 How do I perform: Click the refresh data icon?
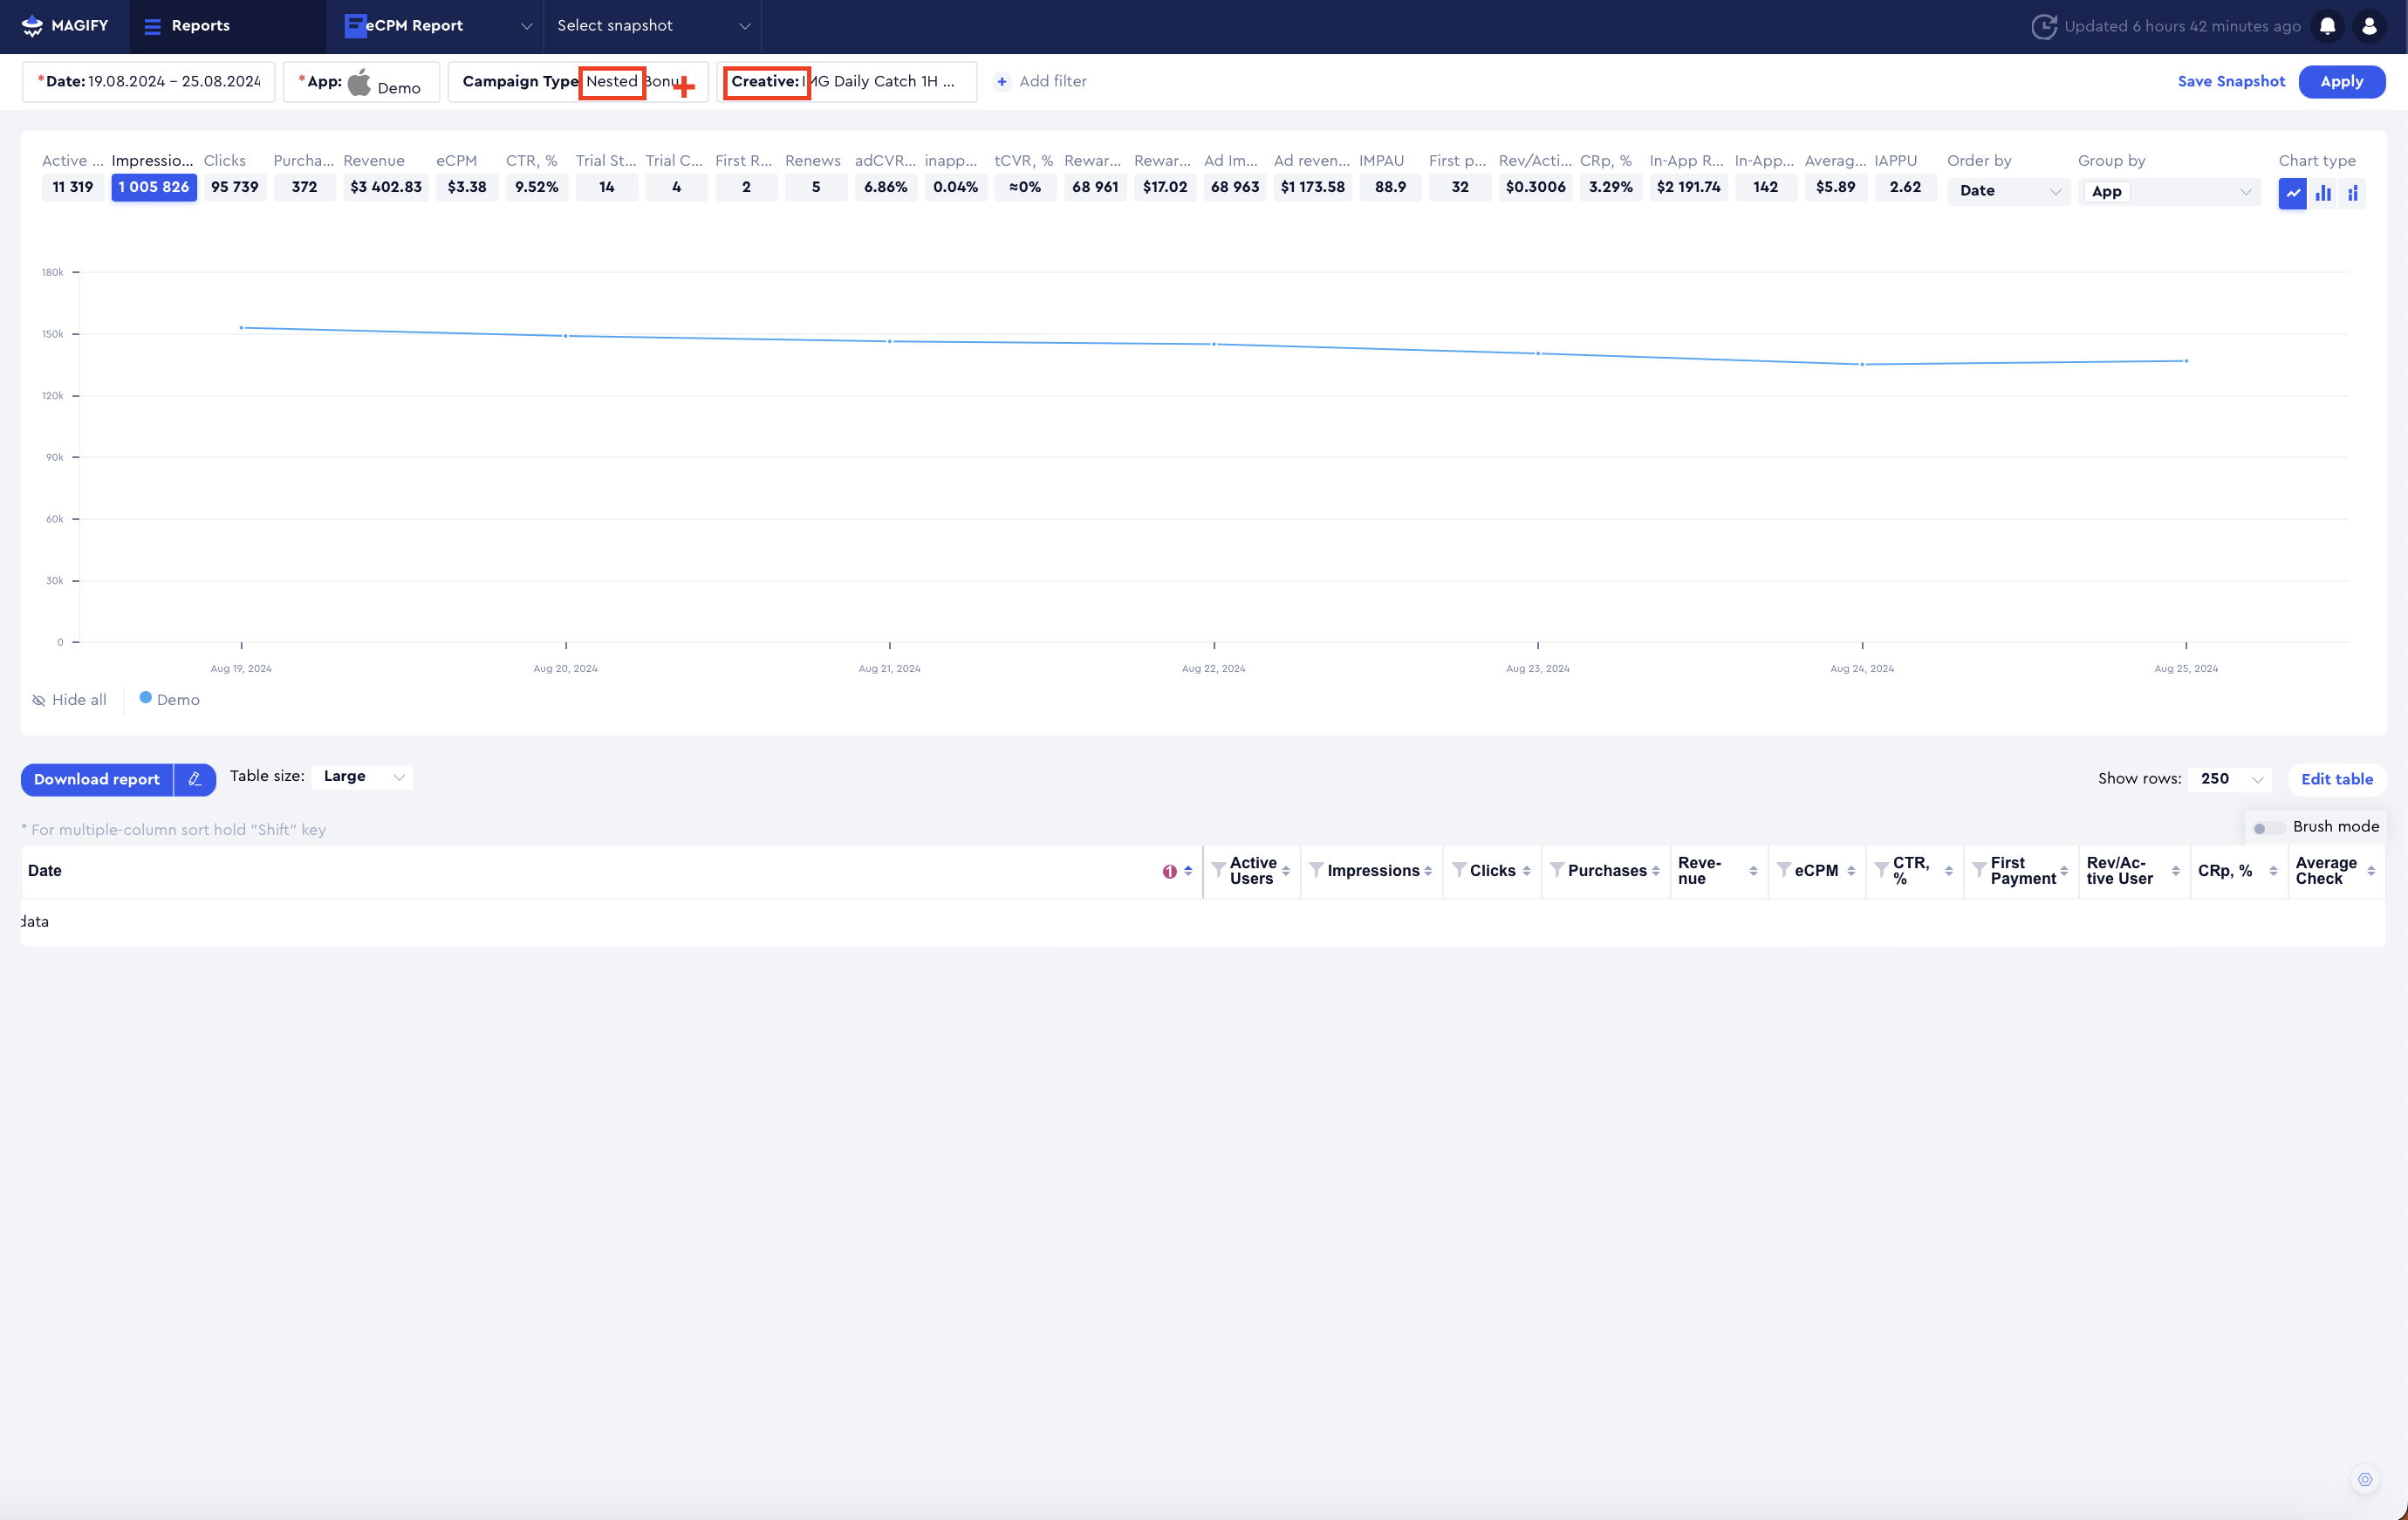click(x=2043, y=26)
